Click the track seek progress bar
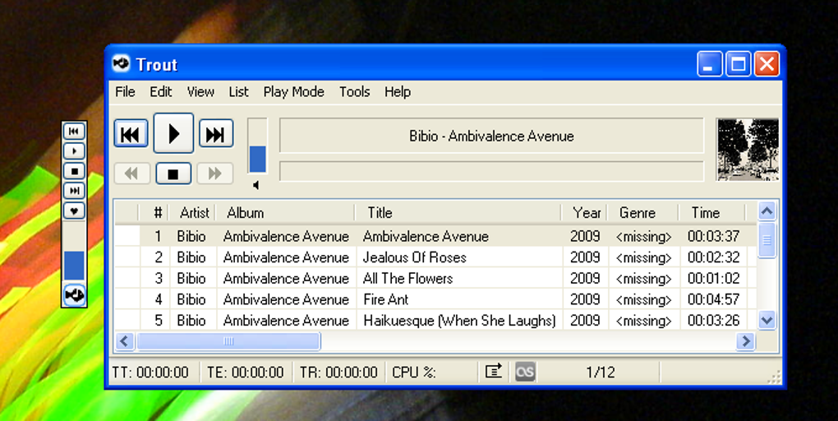The height and width of the screenshot is (421, 838). 491,171
